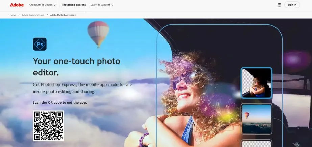The height and width of the screenshot is (147, 312).
Task: Click the "Get Photoshop Express, the mobile app" paragraph
Action: [83, 88]
